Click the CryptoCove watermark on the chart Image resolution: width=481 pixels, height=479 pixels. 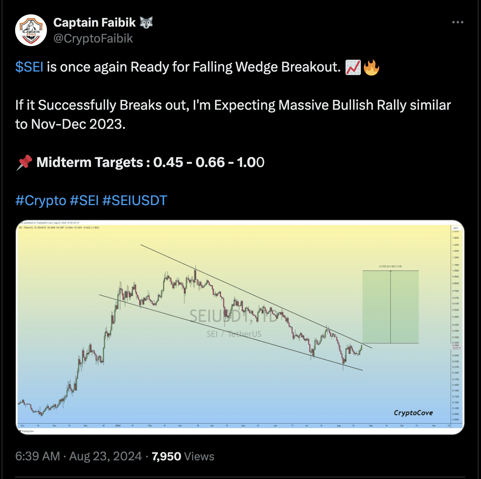[x=413, y=413]
